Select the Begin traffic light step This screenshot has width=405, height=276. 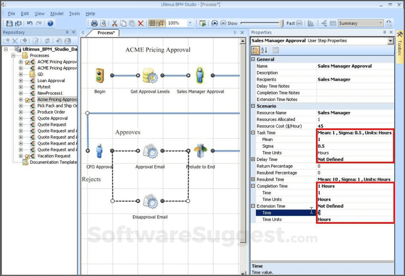[x=100, y=76]
